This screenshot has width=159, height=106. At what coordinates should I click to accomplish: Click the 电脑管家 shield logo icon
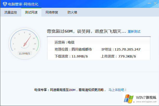click(x=5, y=4)
